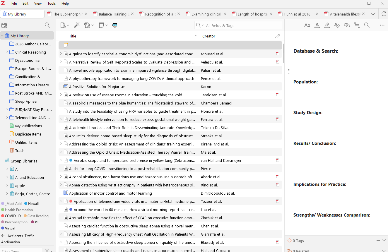Toggle the Health Promotion tag filter
The image size is (388, 252).
[x=17, y=210]
